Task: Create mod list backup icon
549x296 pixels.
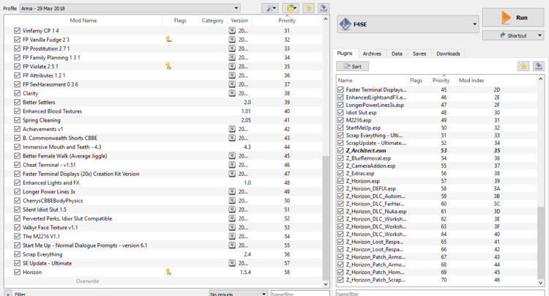Action: click(324, 8)
